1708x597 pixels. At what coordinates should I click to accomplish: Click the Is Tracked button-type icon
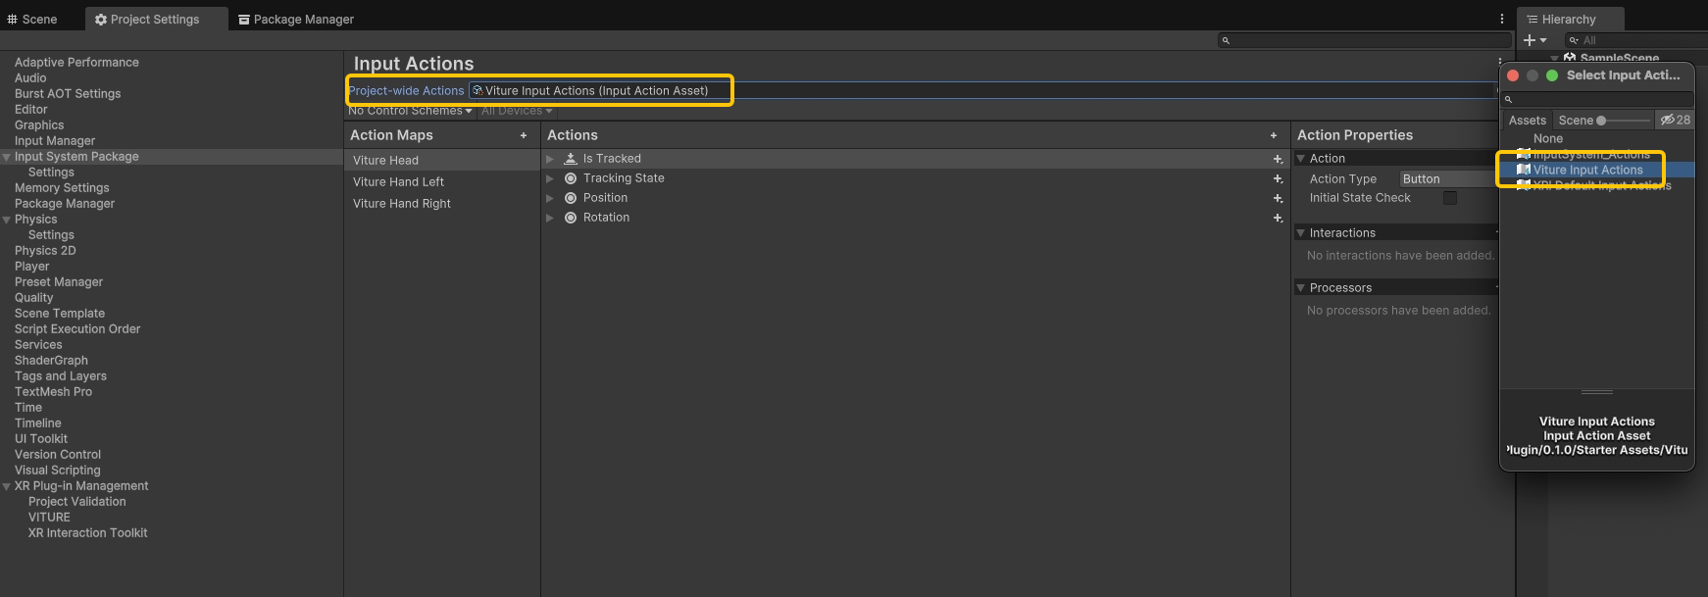click(571, 159)
